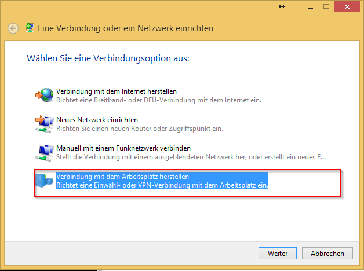Click the back arrow button

click(13, 28)
